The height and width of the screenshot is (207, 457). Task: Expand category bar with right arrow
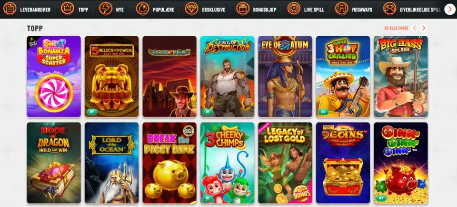(450, 10)
